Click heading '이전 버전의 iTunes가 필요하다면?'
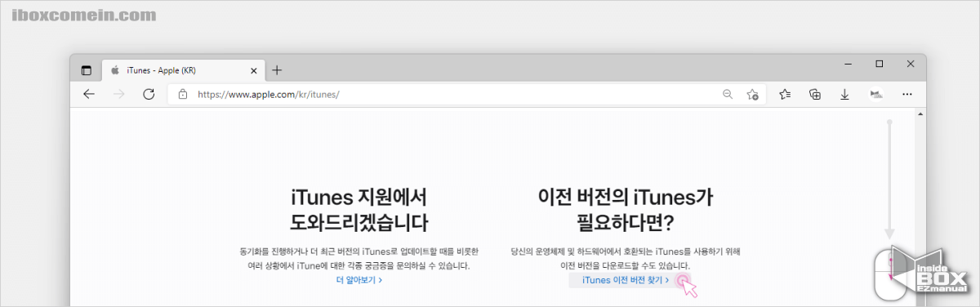980x307 pixels. (x=626, y=210)
